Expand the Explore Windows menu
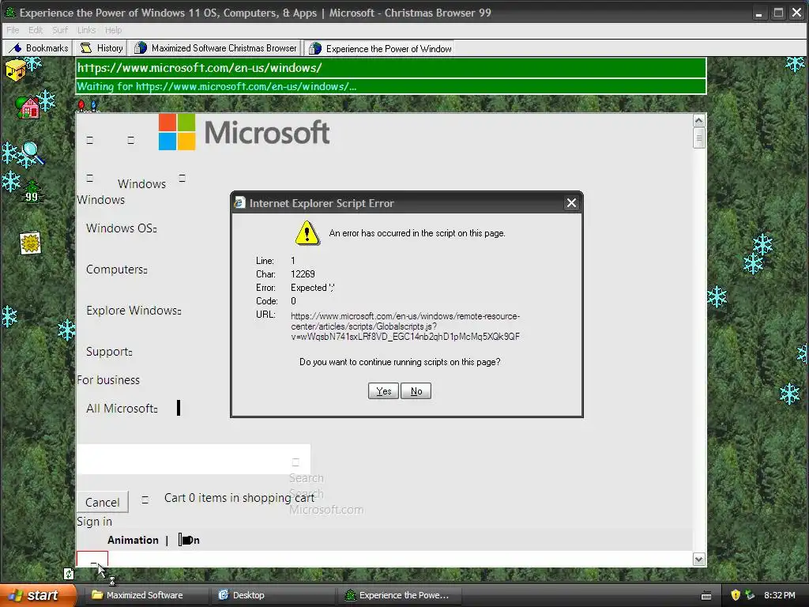The height and width of the screenshot is (607, 809). pyautogui.click(x=134, y=311)
